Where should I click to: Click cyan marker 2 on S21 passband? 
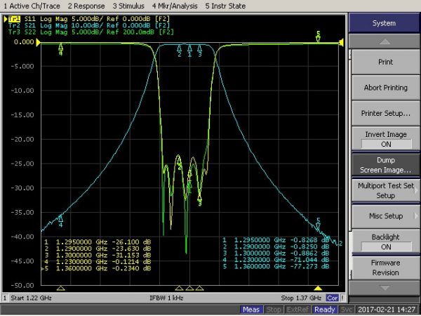click(x=180, y=51)
